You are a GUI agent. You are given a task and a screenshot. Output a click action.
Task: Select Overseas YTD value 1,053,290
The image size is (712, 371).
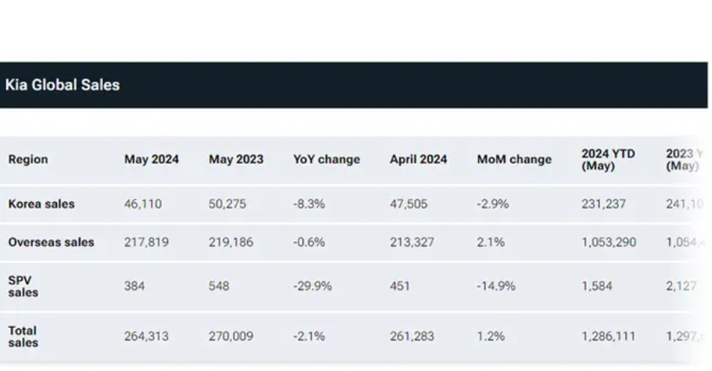click(609, 242)
